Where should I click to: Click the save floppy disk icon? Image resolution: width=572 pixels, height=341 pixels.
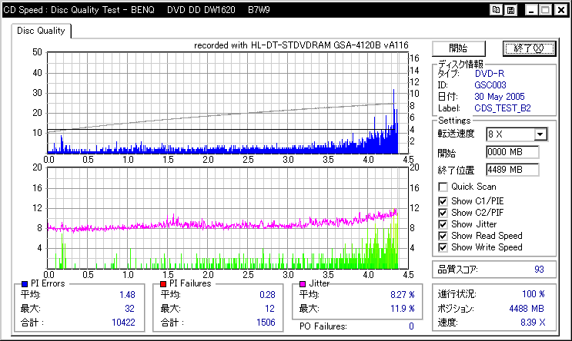tap(510, 10)
